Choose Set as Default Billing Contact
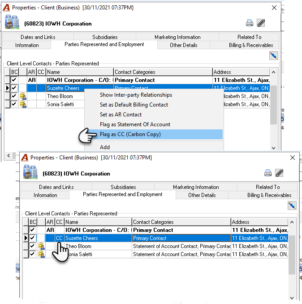Screen dimensions: 302x304 pos(154,105)
